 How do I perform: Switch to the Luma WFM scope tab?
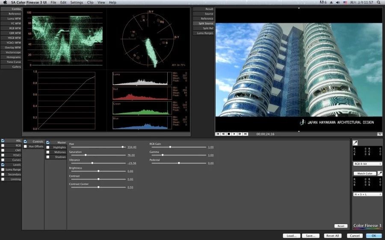click(11, 19)
